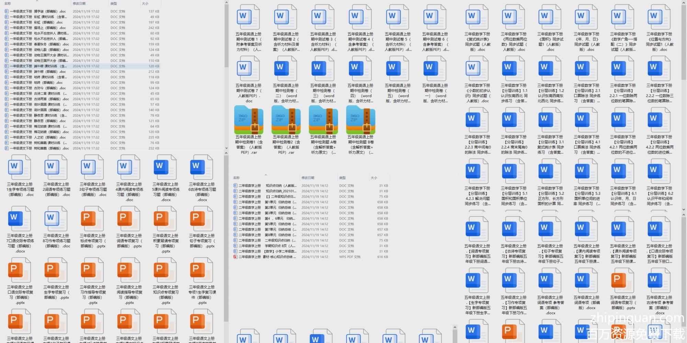Sort top-left list by 名称 column header
This screenshot has height=343, width=687.
click(8, 3)
